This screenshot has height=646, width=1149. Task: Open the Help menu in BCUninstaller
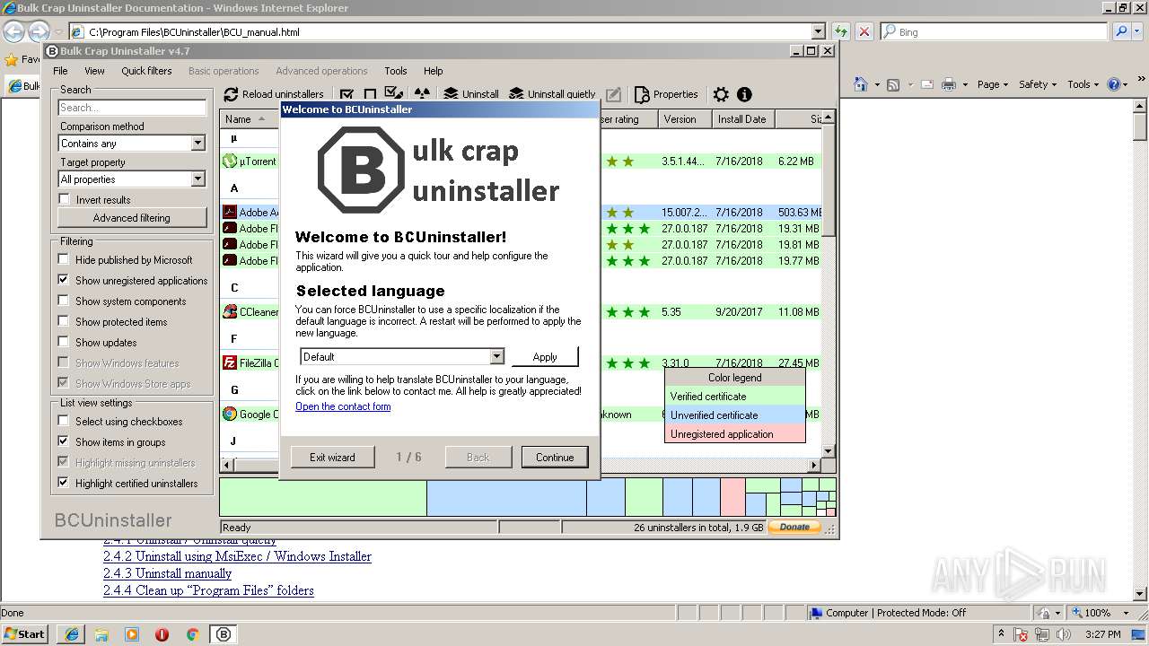click(434, 71)
